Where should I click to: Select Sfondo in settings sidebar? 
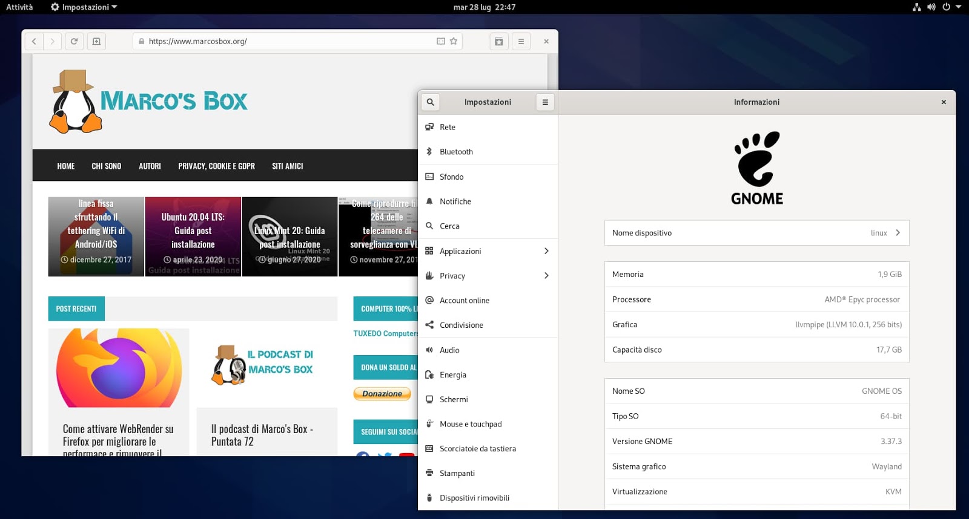pyautogui.click(x=488, y=177)
